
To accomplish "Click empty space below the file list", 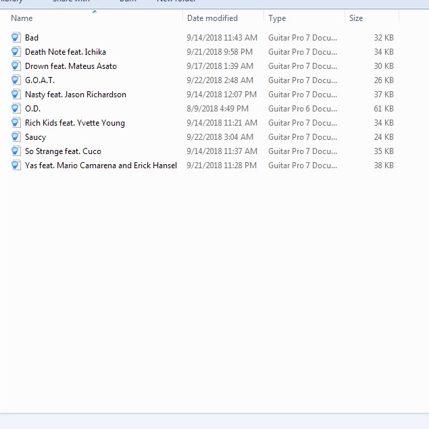I will 203,284.
